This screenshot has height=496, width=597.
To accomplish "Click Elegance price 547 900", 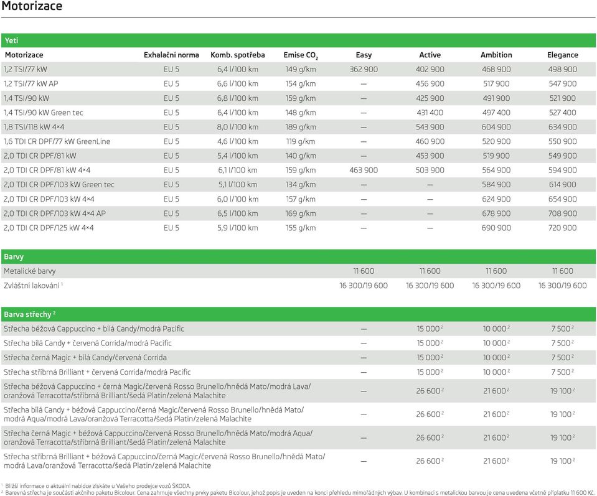I will pos(562,84).
